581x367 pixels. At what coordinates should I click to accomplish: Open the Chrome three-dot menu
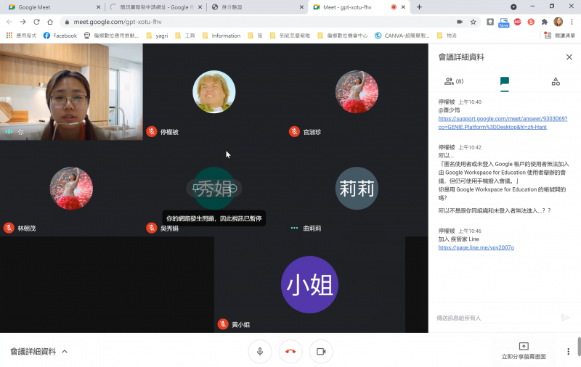click(572, 22)
